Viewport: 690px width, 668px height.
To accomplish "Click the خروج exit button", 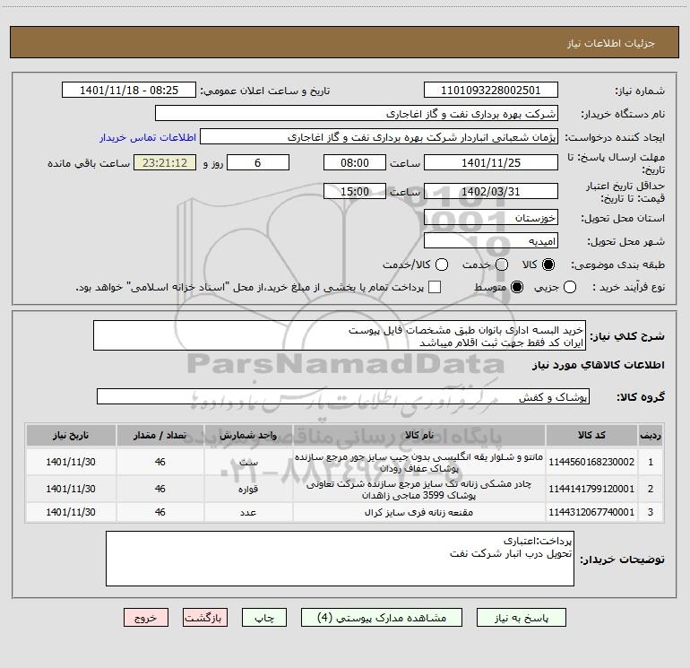I will point(146,618).
